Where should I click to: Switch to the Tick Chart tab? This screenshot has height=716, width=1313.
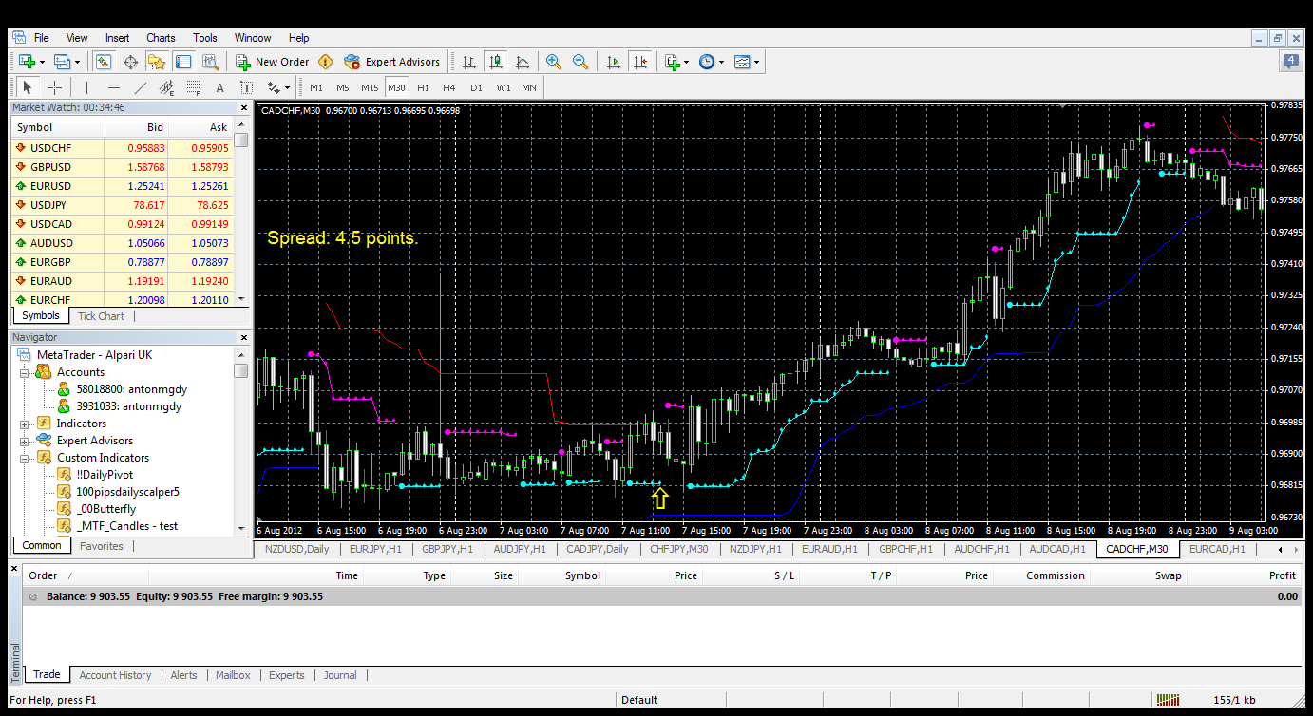101,316
